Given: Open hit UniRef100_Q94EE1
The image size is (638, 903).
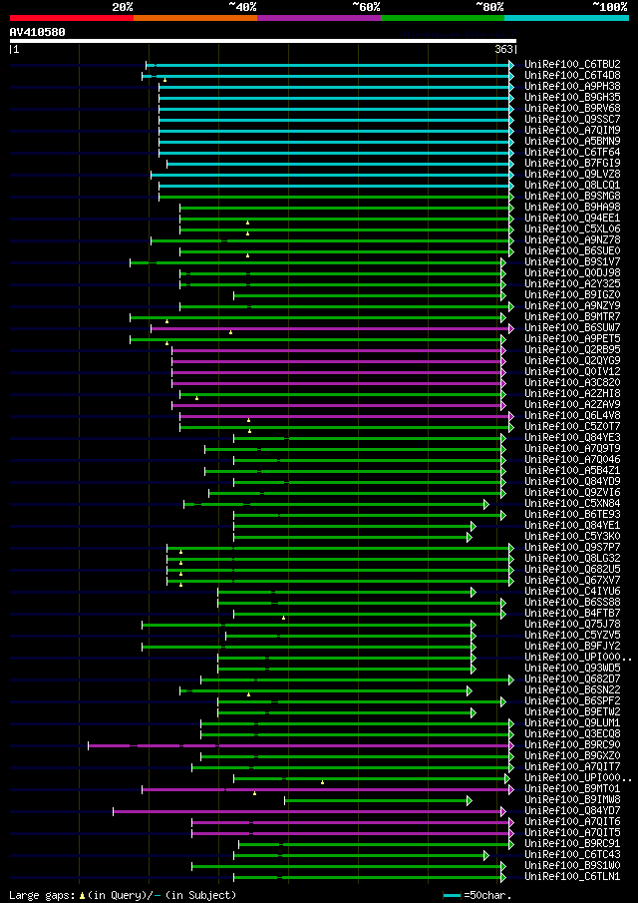Looking at the screenshot, I should tap(572, 219).
